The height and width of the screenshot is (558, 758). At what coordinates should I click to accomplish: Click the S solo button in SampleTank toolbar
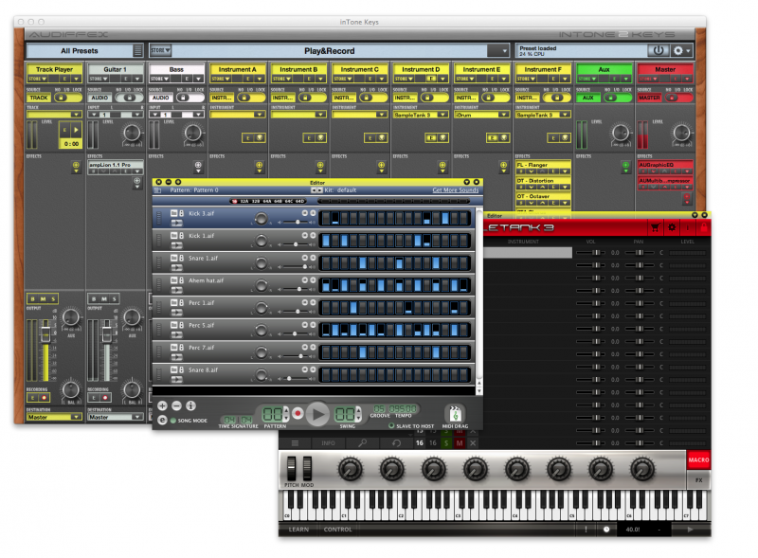point(446,443)
